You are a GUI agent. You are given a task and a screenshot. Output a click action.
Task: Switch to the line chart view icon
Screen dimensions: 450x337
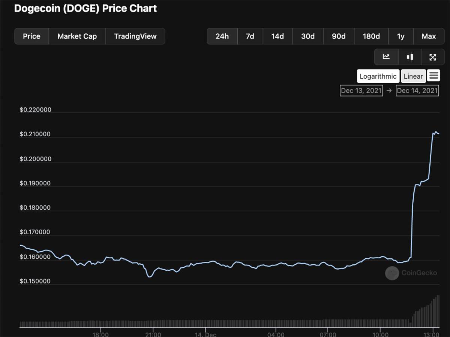[386, 57]
